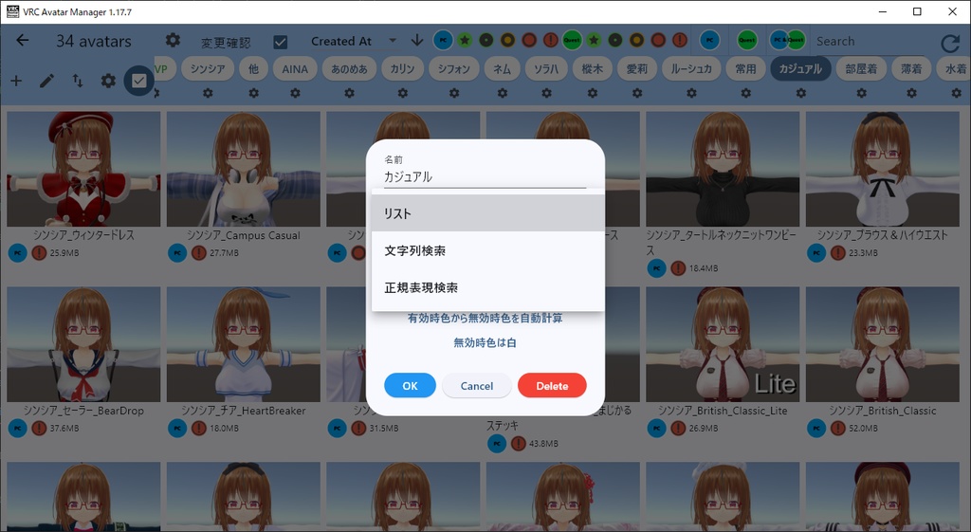Toggle the highlighted multi-select checkbox button

click(138, 81)
